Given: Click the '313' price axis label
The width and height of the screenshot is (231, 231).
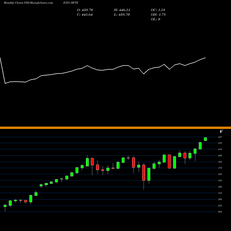Looking at the screenshot, I should tap(220, 193).
